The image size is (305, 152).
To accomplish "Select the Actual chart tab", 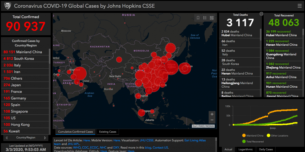I will (x=228, y=149).
